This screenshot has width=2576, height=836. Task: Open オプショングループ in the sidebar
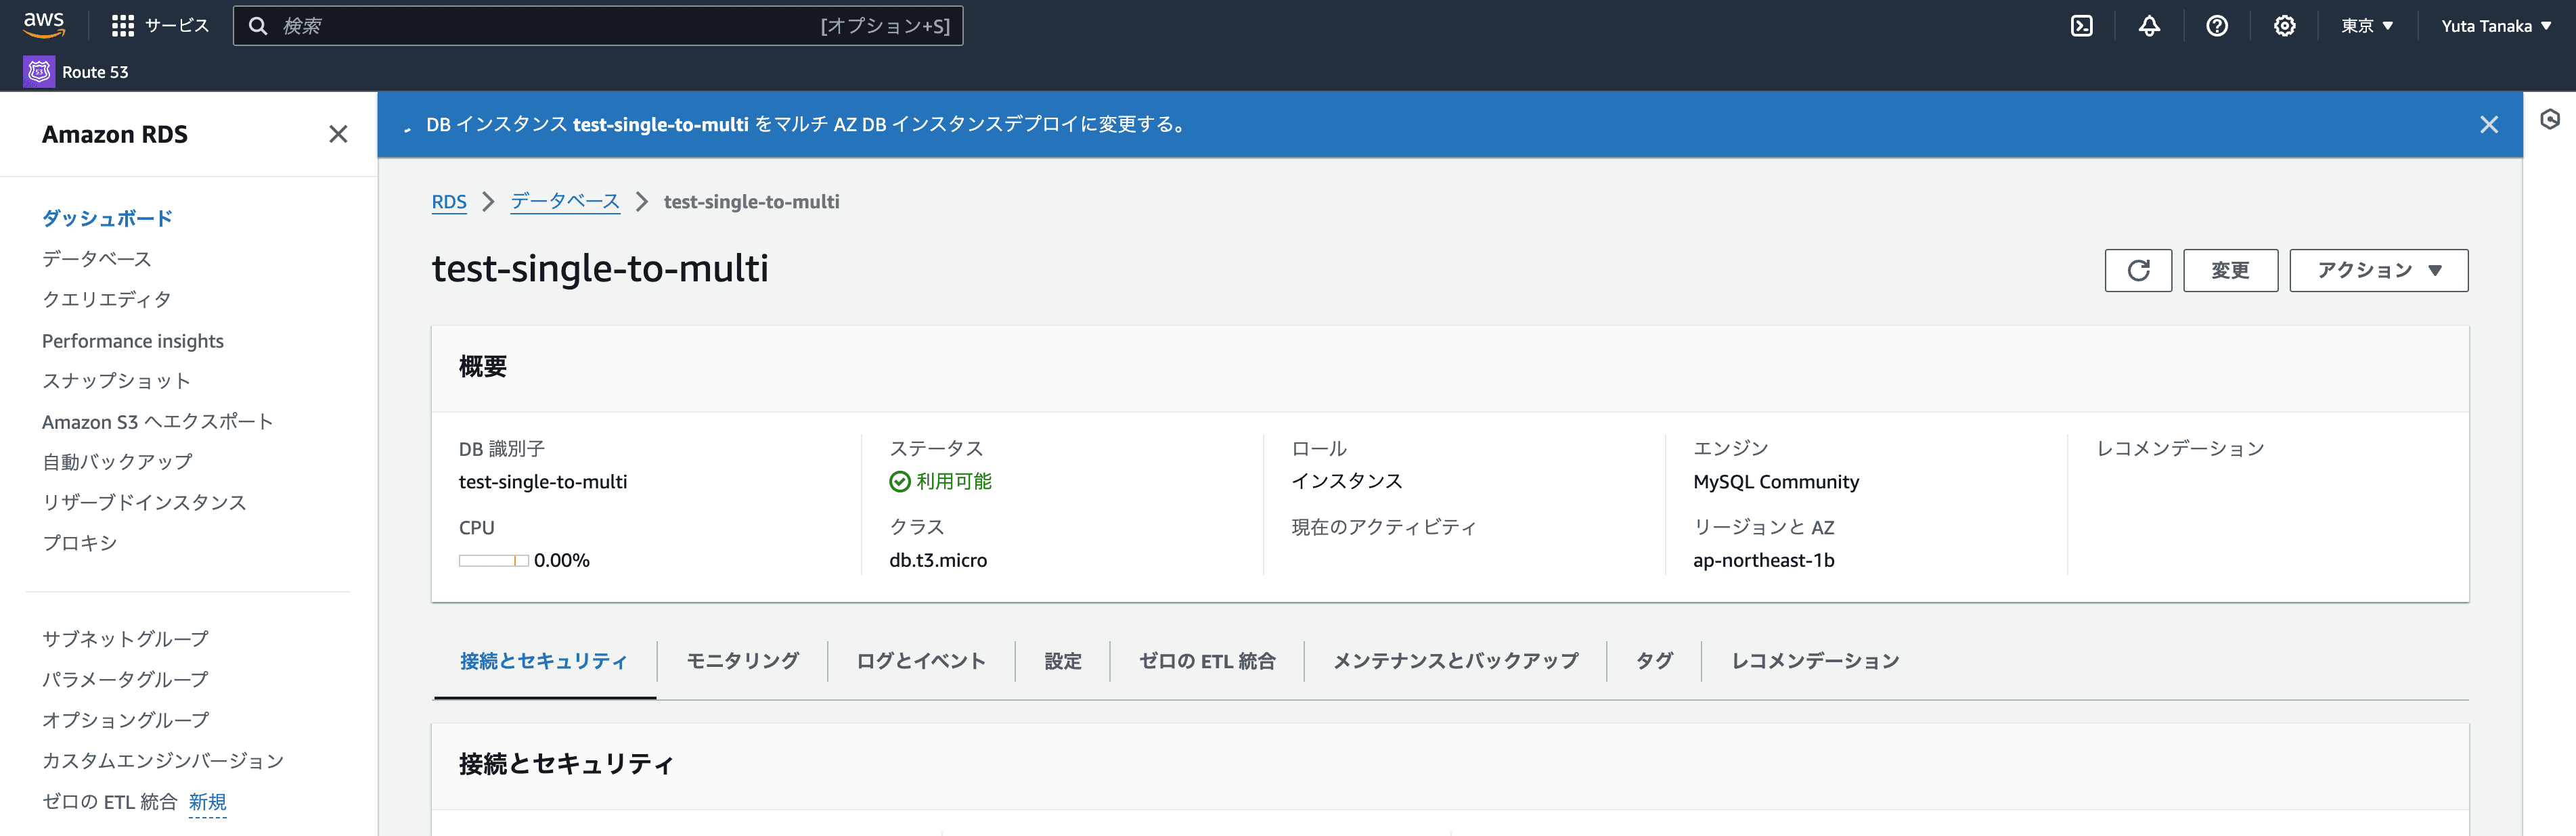pyautogui.click(x=125, y=720)
